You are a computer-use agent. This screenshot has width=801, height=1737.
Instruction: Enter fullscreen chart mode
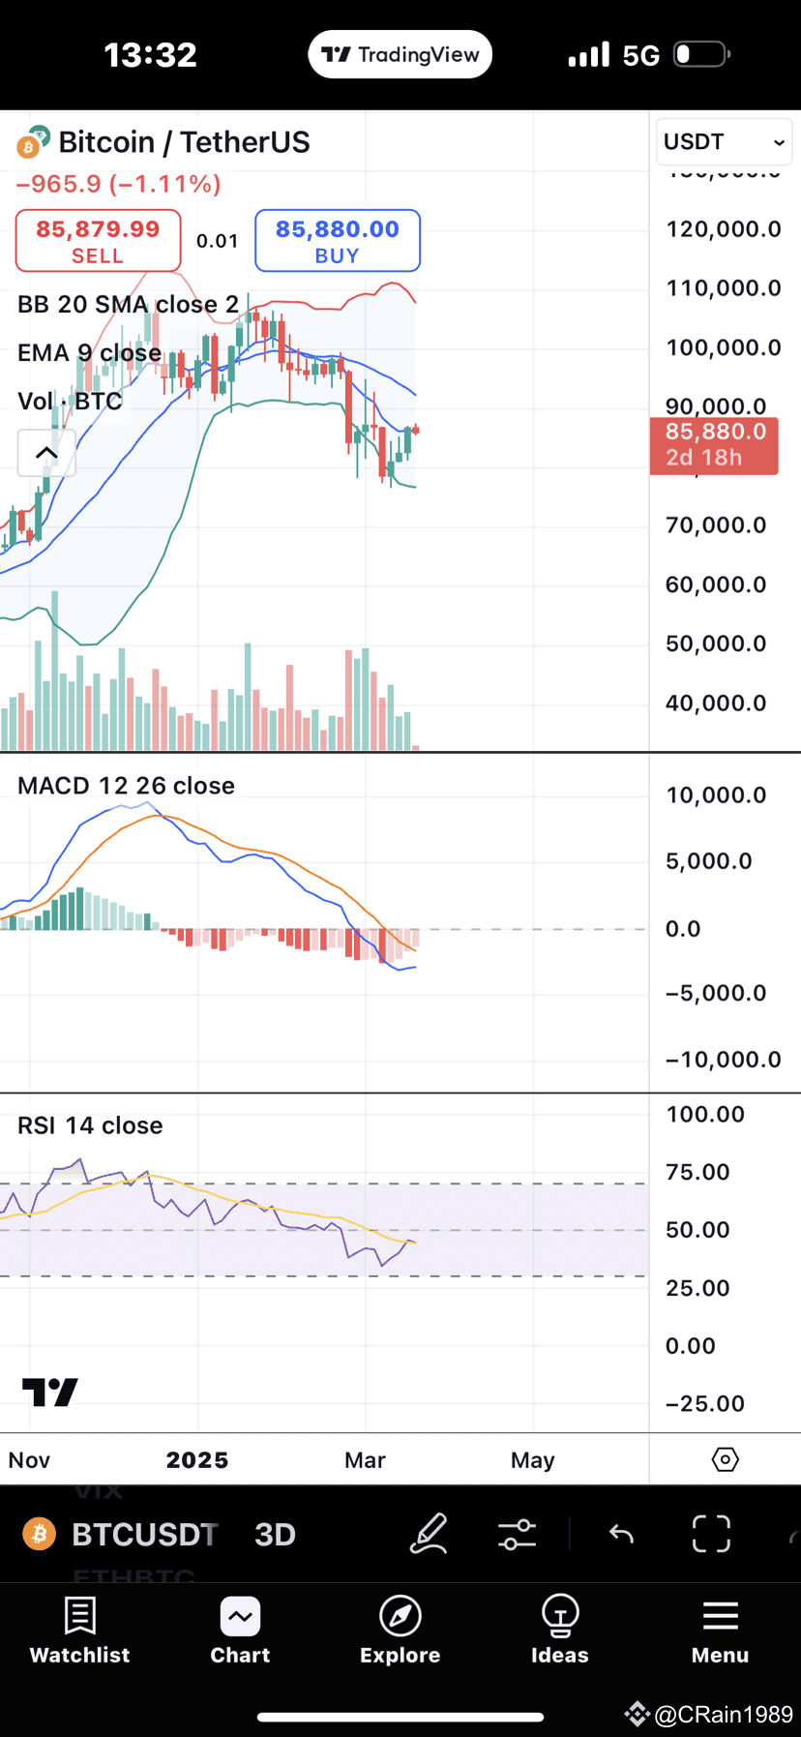[711, 1534]
